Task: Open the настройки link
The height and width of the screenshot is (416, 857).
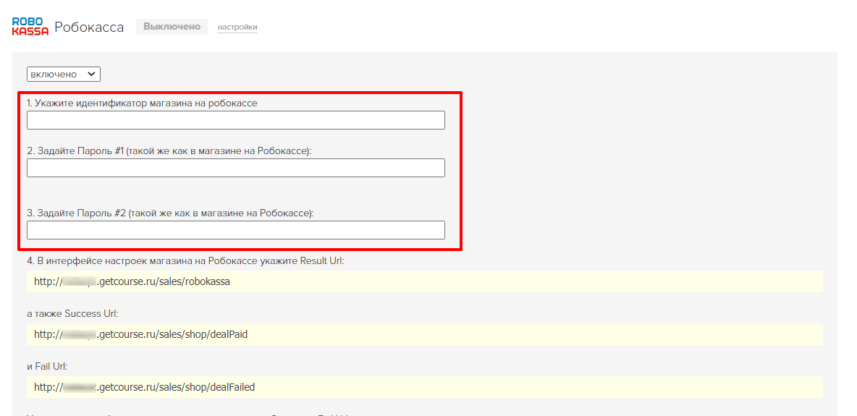Action: [x=237, y=27]
